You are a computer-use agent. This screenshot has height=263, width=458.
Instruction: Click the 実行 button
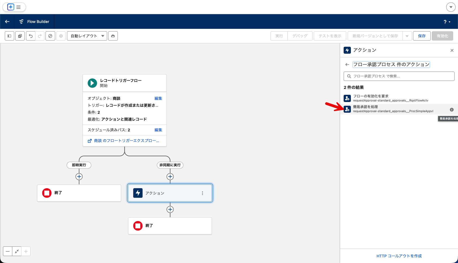(279, 36)
